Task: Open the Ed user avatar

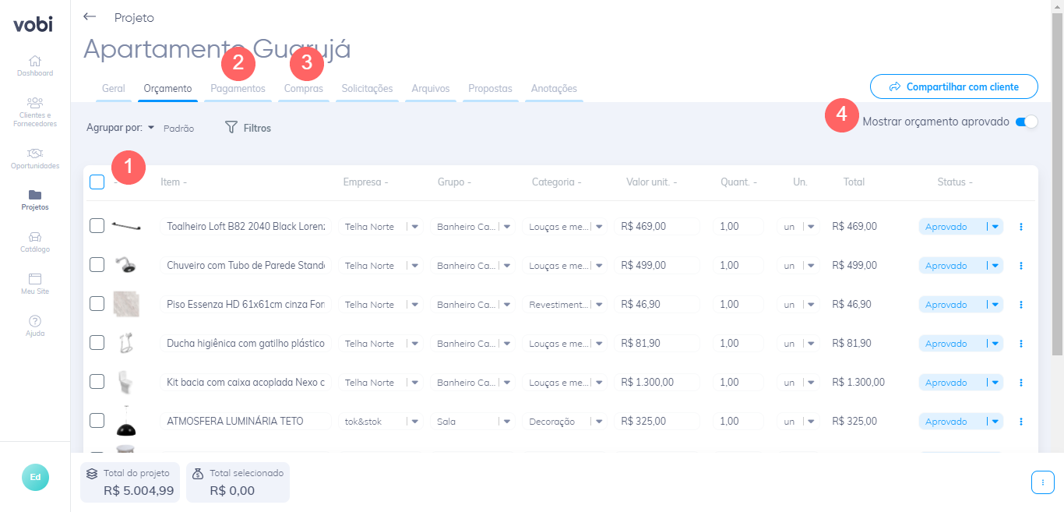Action: [x=35, y=477]
